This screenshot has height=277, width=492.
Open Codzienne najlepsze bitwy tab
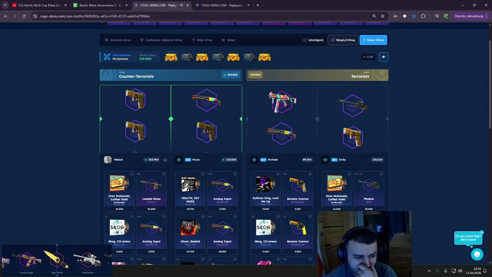[x=161, y=40]
